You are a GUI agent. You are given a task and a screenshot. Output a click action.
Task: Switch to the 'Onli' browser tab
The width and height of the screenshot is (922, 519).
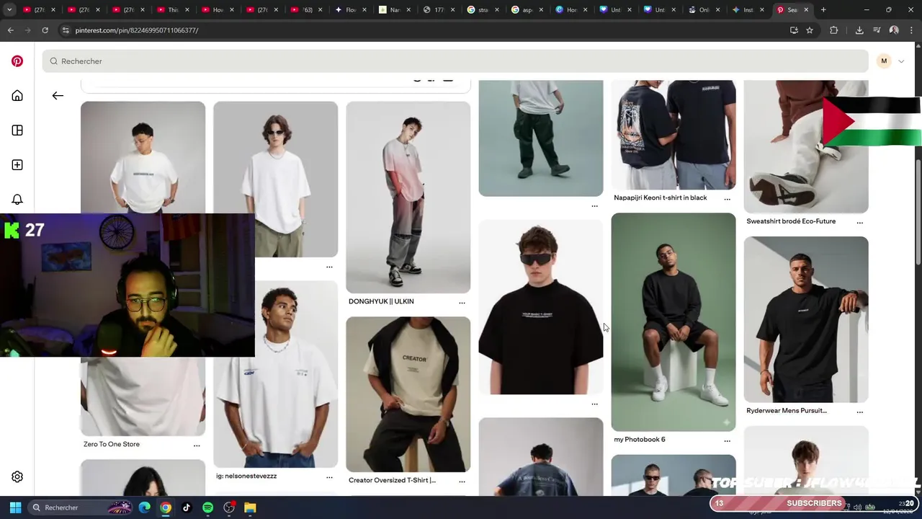(x=704, y=10)
